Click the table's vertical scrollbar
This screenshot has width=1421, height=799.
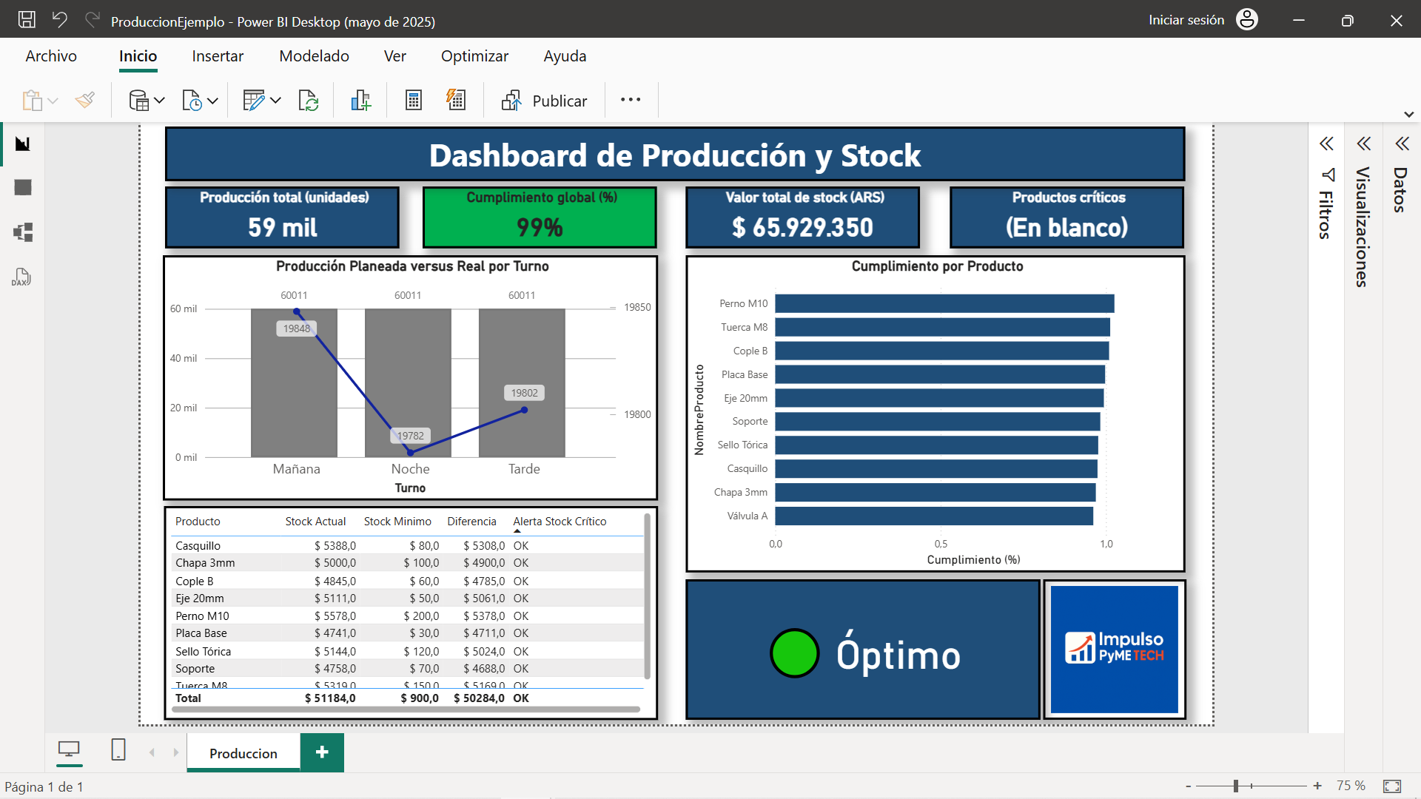coord(647,596)
